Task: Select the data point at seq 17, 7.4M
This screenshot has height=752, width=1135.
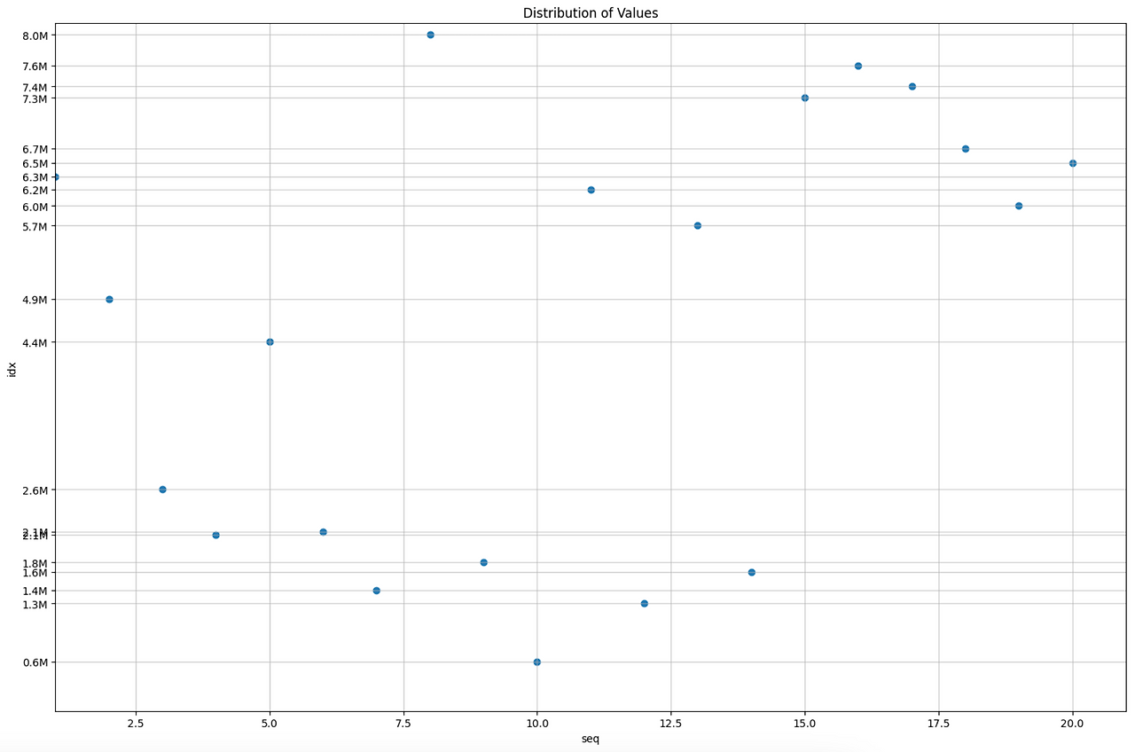Action: tap(912, 87)
